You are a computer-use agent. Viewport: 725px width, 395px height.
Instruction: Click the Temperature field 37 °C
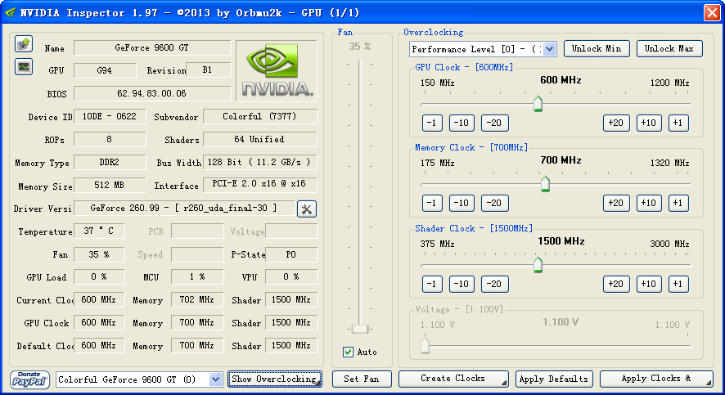tap(99, 231)
